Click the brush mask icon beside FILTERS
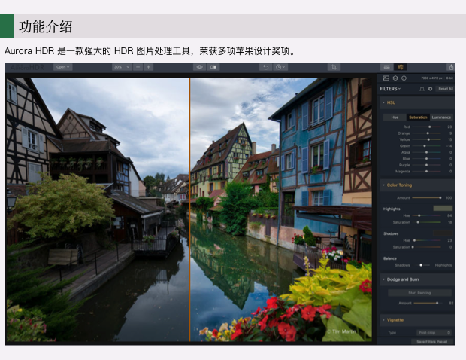This screenshot has height=360, width=466. coord(422,89)
